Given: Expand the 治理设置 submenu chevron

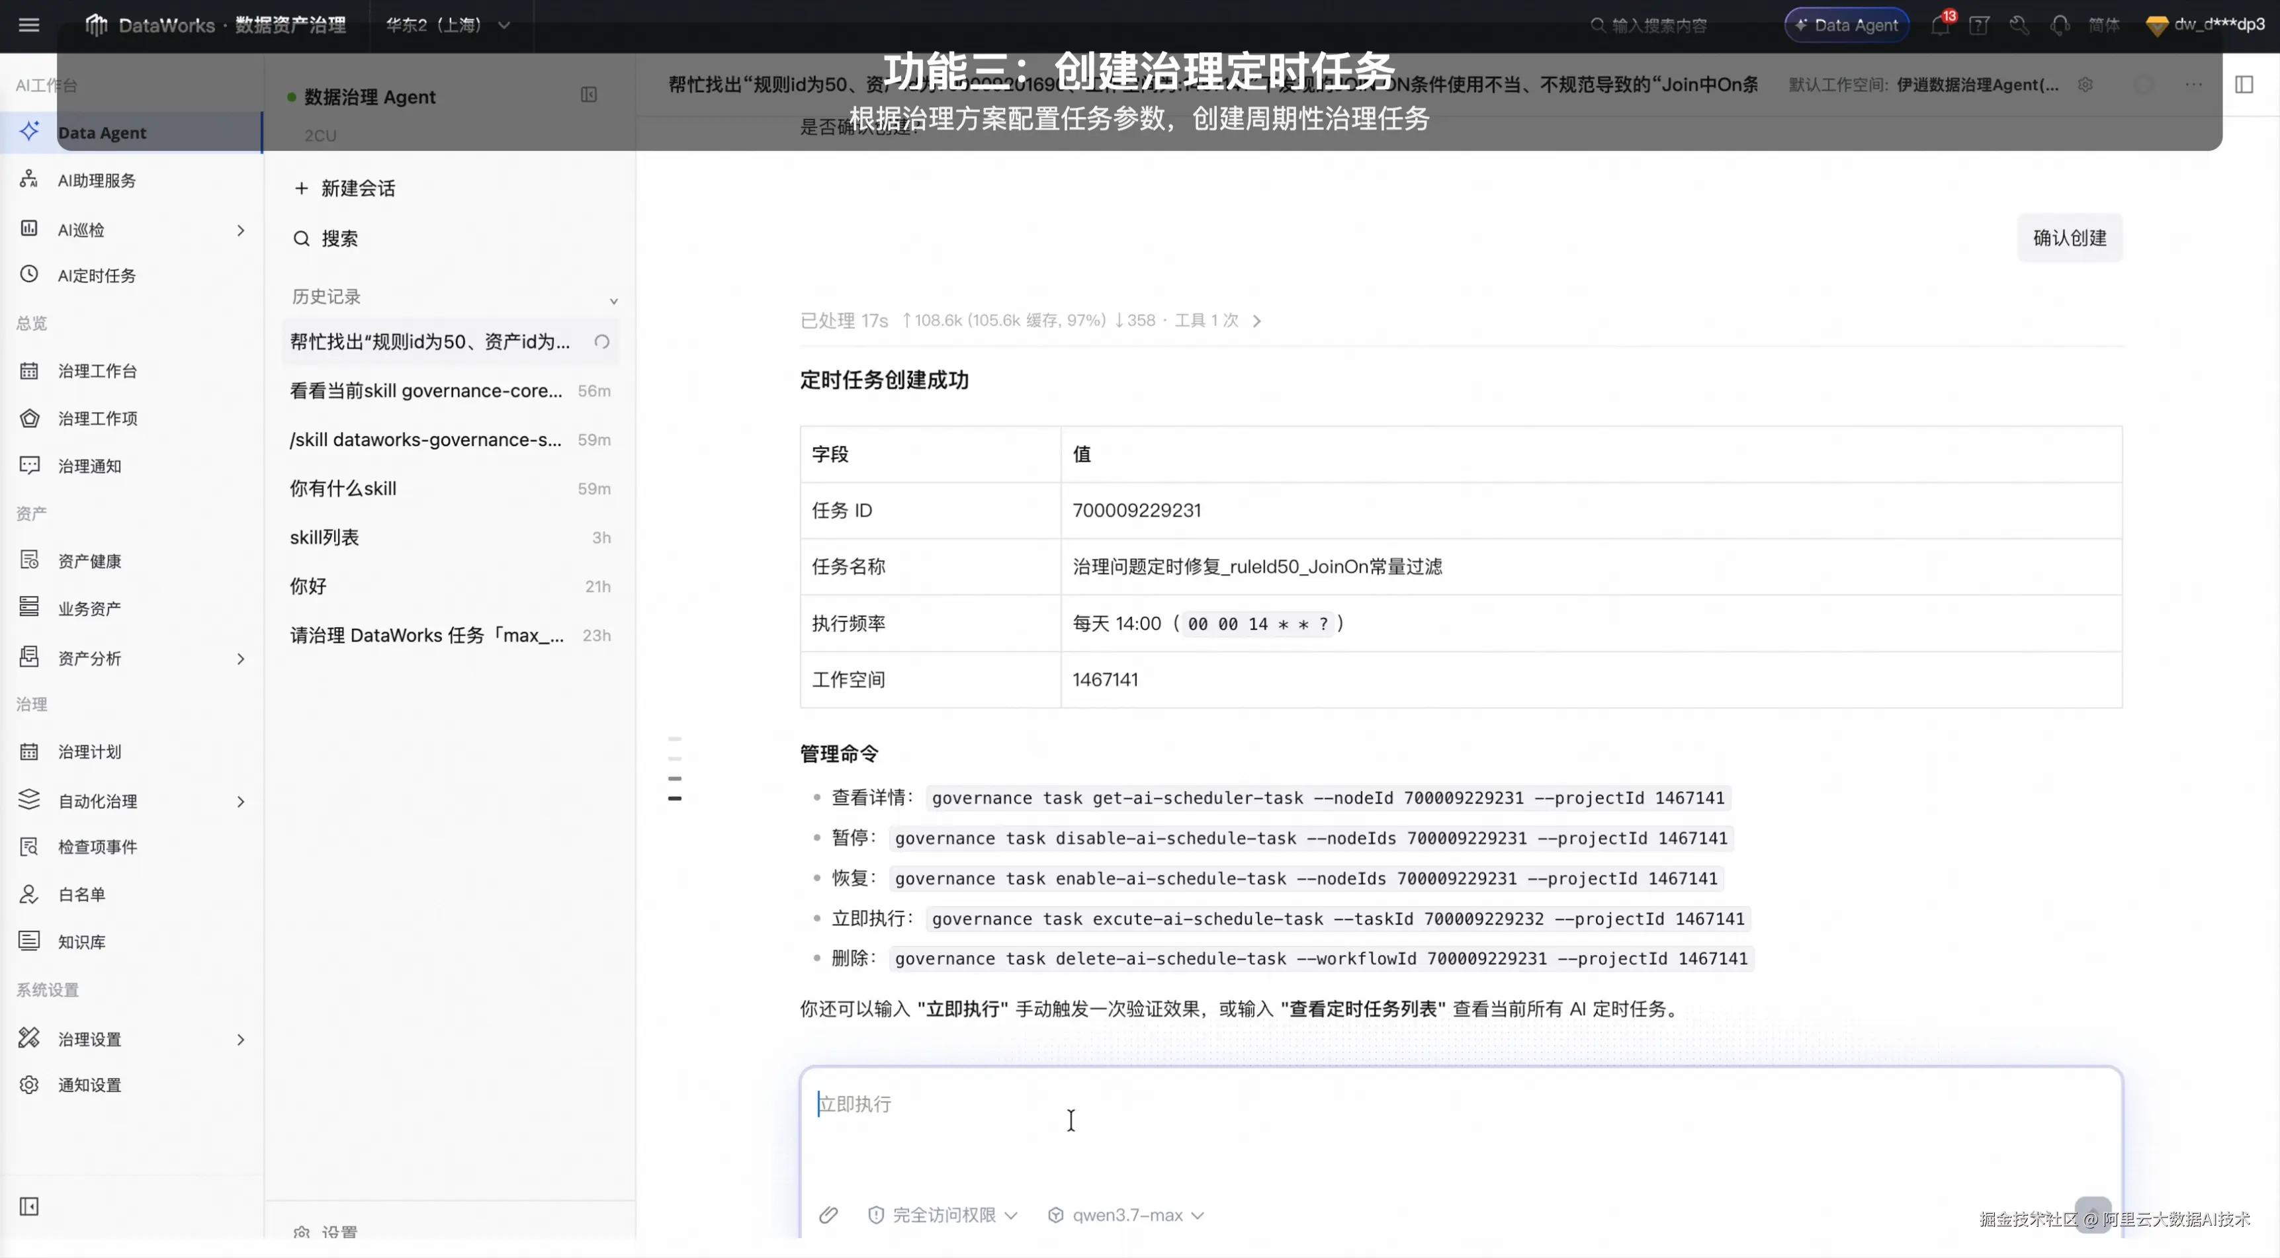Looking at the screenshot, I should (x=241, y=1040).
